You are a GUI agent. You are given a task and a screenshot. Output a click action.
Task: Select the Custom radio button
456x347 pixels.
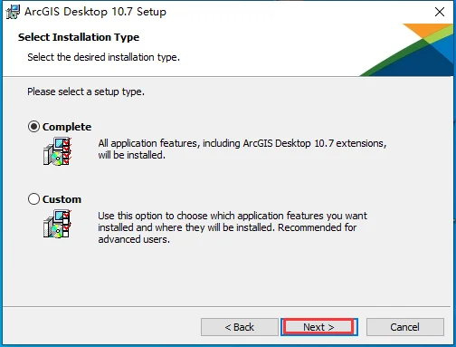click(x=33, y=199)
